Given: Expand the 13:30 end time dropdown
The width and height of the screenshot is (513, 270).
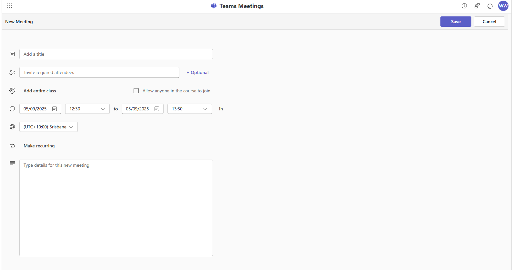Looking at the screenshot, I should (x=189, y=109).
